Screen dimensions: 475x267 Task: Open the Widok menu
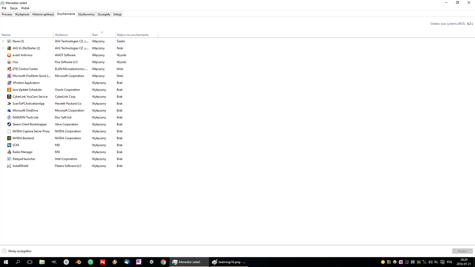(25, 8)
